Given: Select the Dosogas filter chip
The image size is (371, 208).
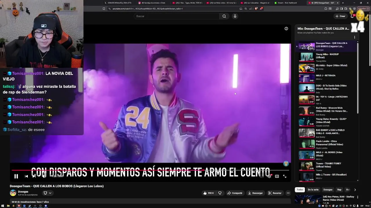Looking at the screenshot, I should coord(328,190).
